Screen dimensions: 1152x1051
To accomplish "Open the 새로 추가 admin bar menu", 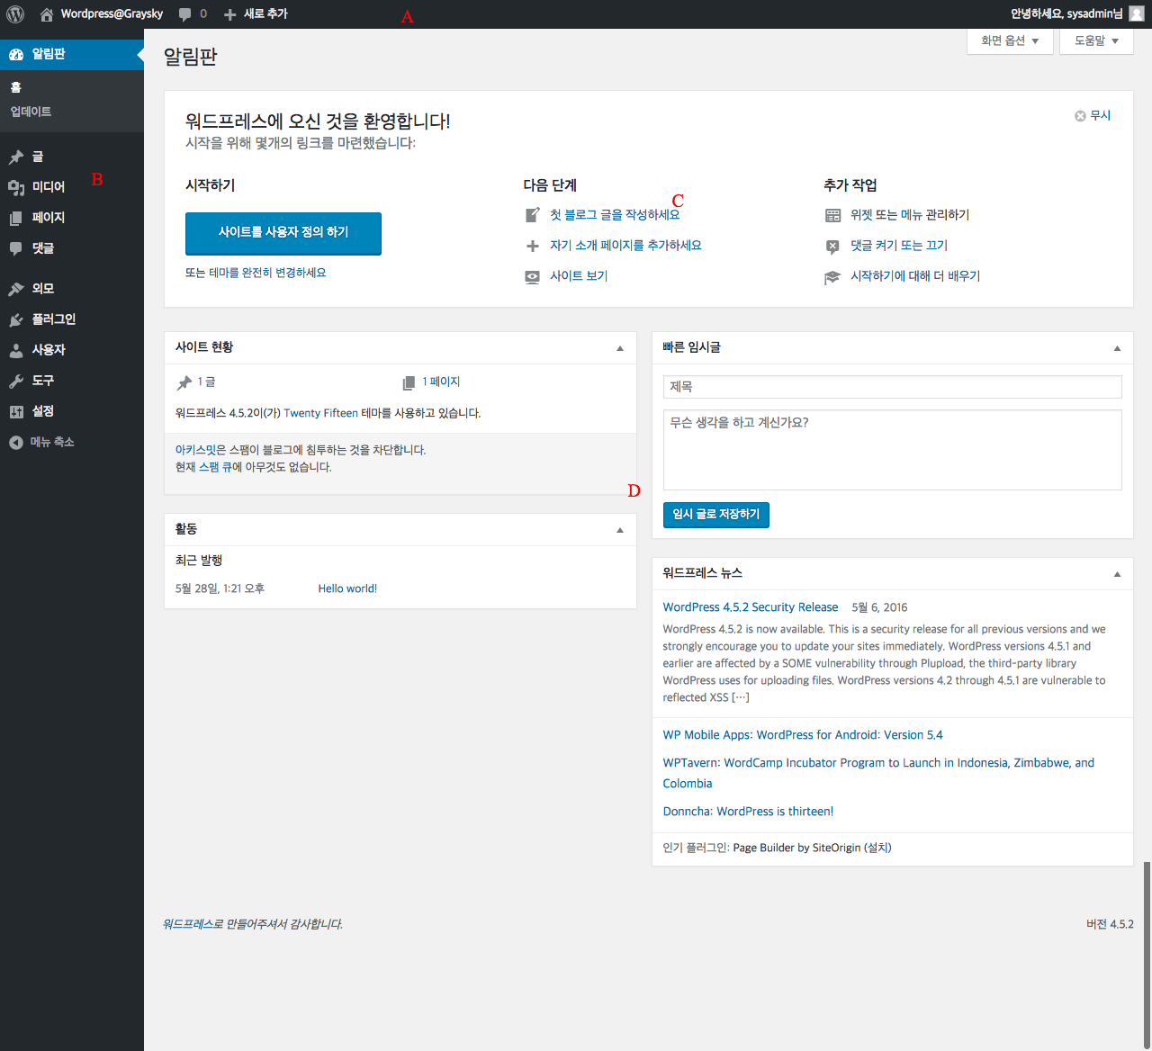I will [x=256, y=14].
